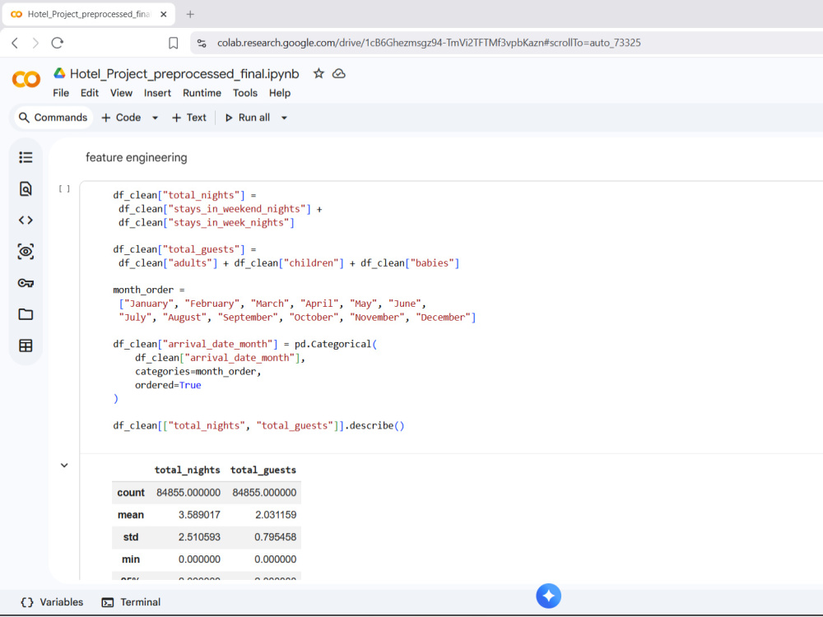Click the browser address bar URL
The height and width of the screenshot is (617, 823).
[x=429, y=43]
